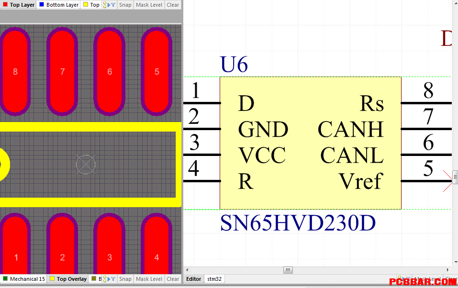Select pad 6 in the PCB footprint
This screenshot has width=458, height=288.
[x=110, y=72]
